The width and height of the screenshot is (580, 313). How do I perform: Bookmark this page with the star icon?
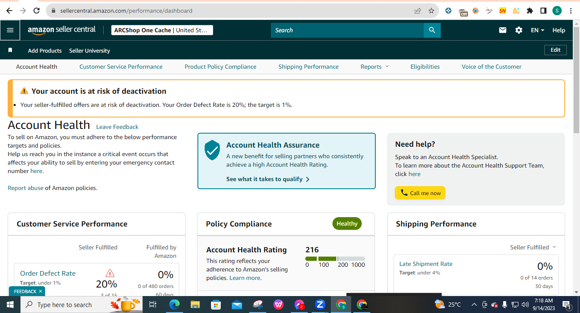click(x=431, y=11)
